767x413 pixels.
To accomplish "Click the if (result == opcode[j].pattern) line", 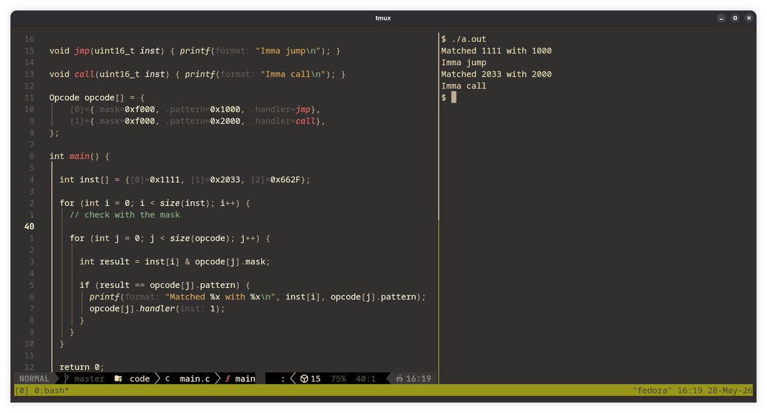I will [165, 285].
